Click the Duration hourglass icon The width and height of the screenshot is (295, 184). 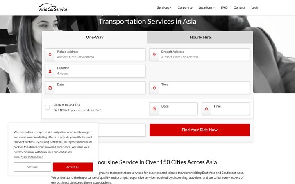[50, 71]
